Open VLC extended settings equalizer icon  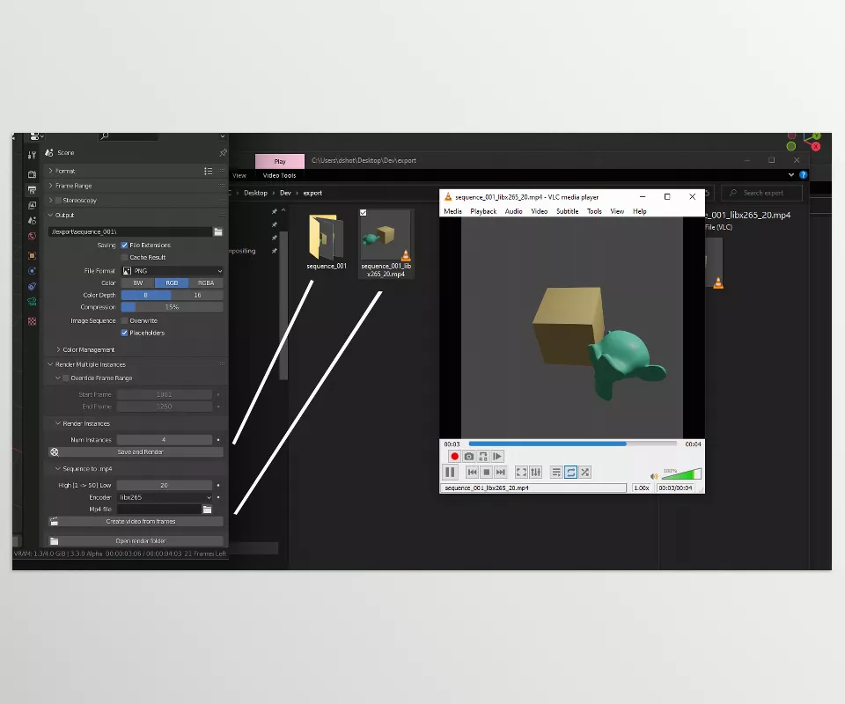click(535, 473)
